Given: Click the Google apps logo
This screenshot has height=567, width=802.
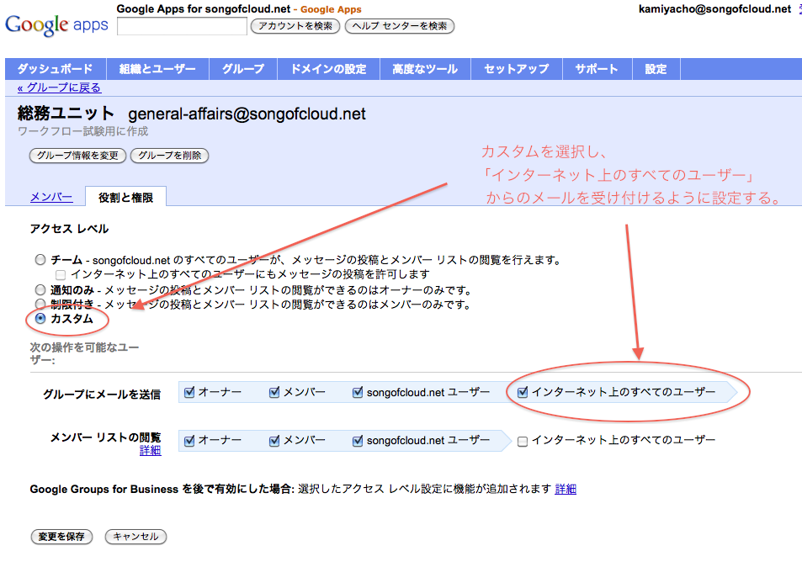Looking at the screenshot, I should tap(56, 25).
